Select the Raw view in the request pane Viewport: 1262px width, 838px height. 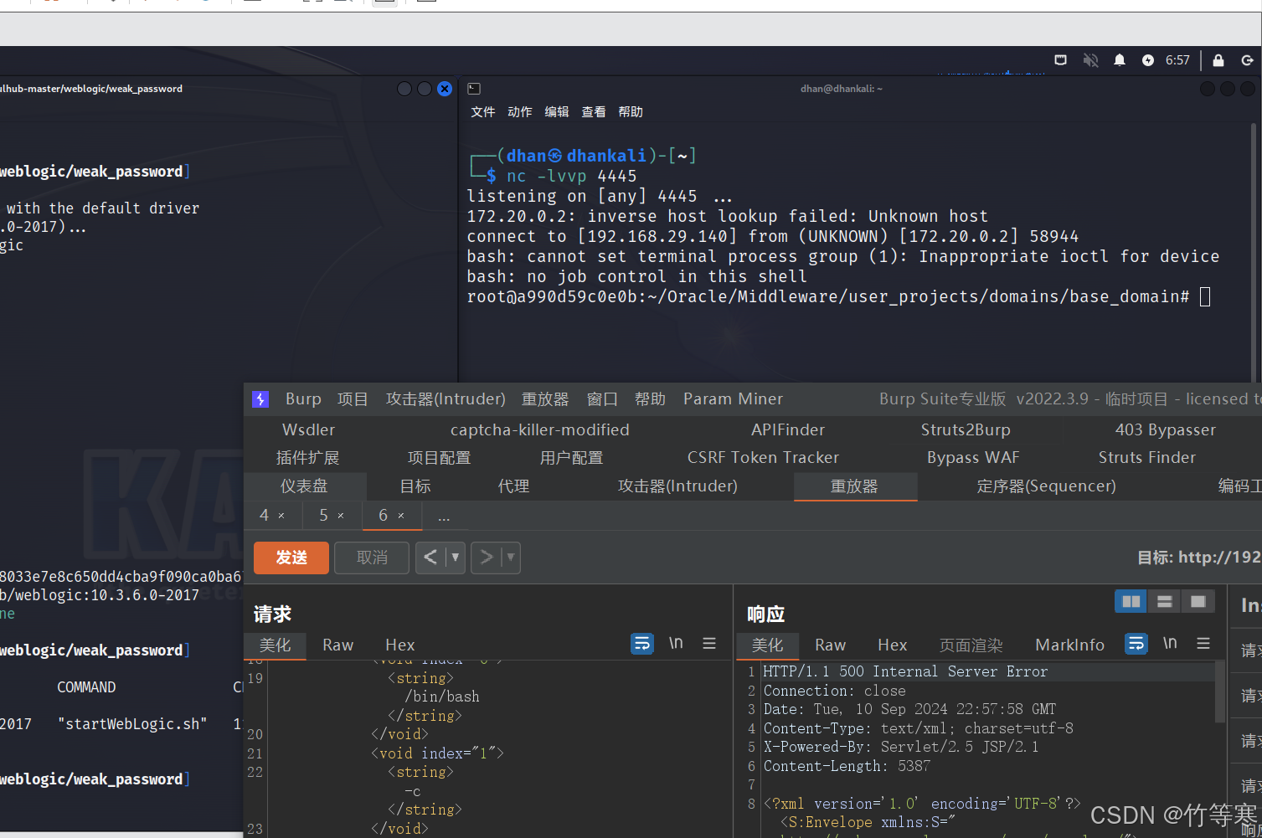coord(338,645)
